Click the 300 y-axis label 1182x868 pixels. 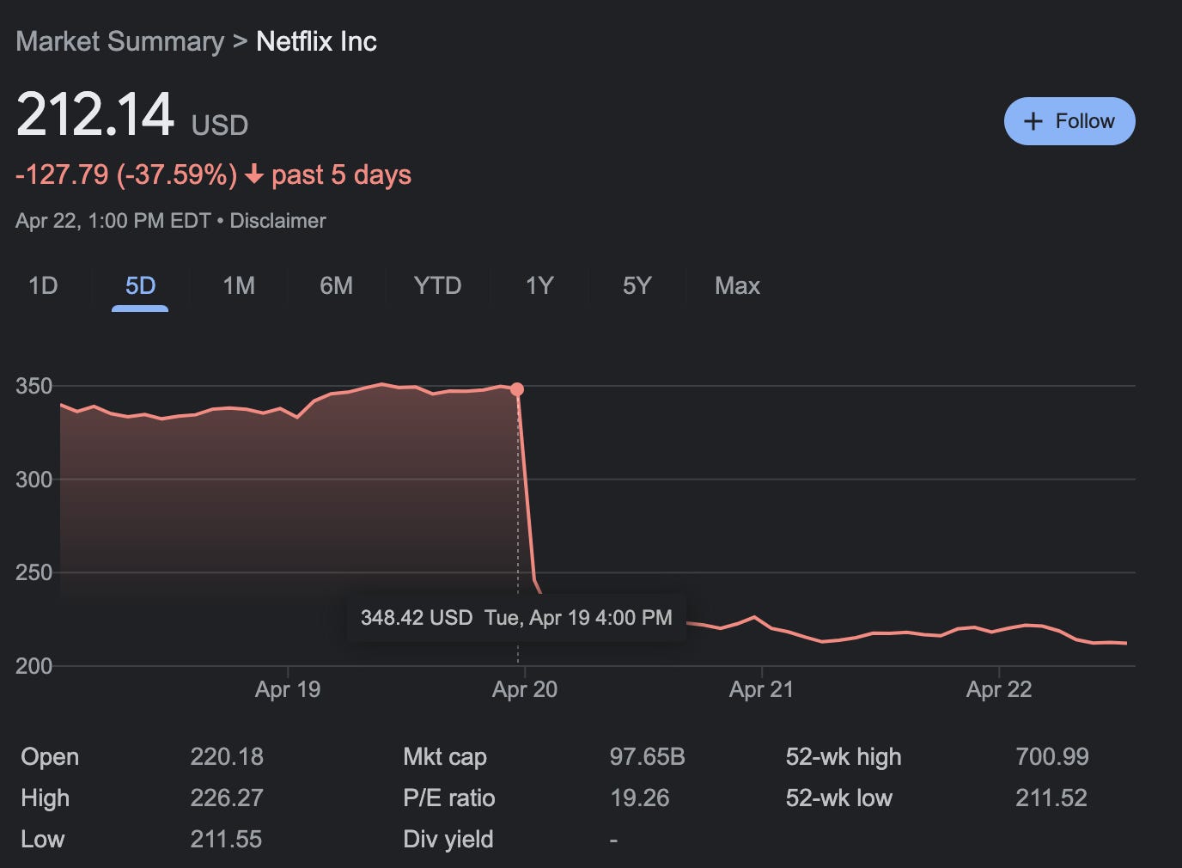click(34, 480)
